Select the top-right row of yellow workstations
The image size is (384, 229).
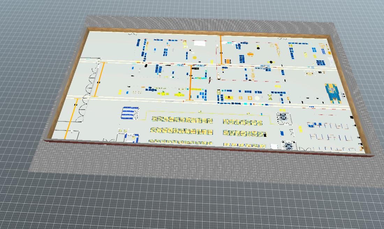[x=243, y=122]
